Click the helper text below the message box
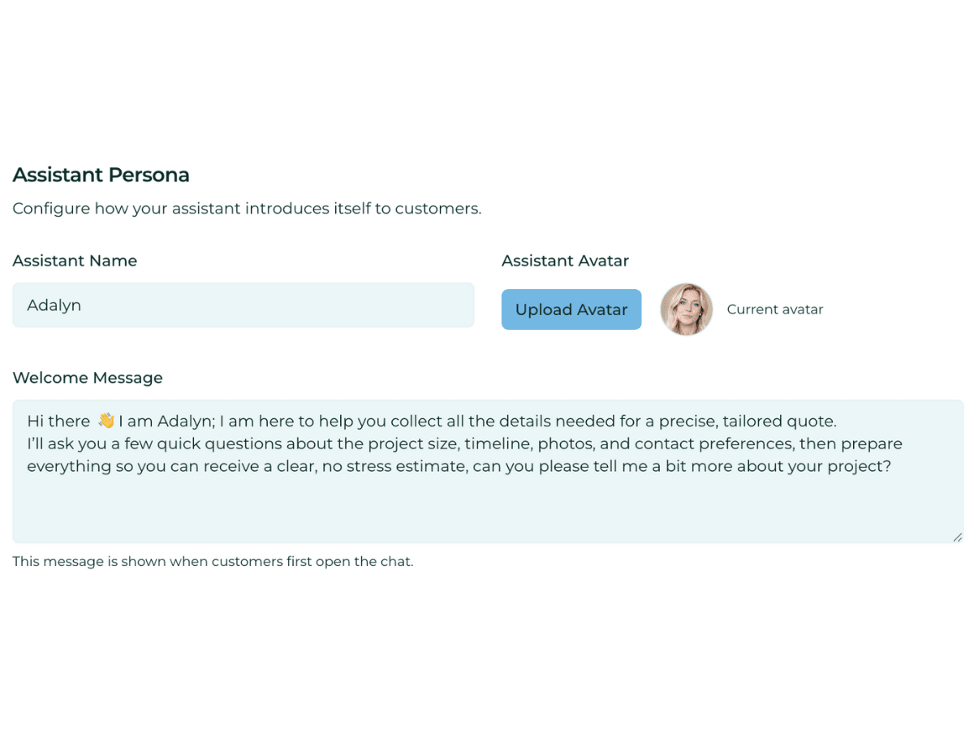 (x=213, y=561)
